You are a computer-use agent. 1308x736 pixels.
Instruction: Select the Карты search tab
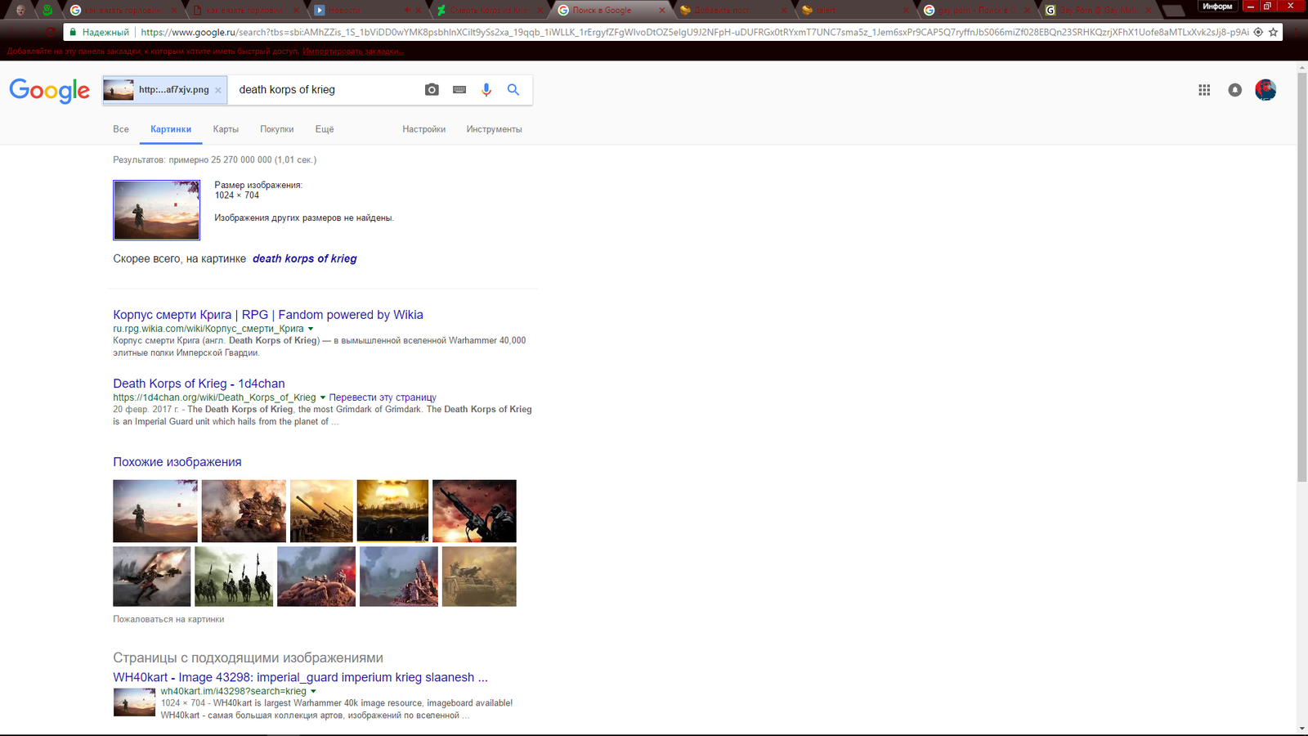(226, 129)
